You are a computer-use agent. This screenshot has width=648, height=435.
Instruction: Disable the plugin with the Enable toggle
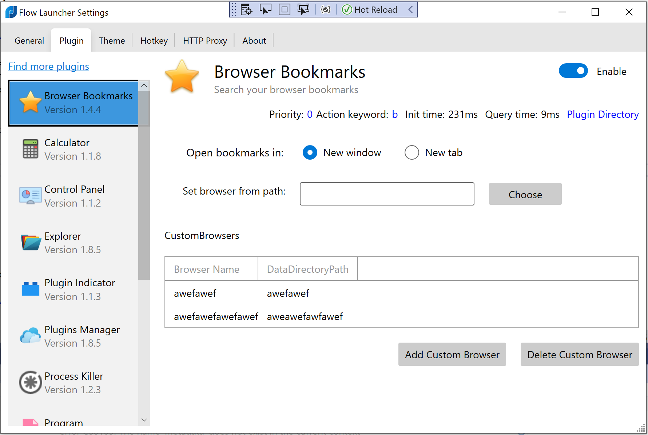coord(573,71)
